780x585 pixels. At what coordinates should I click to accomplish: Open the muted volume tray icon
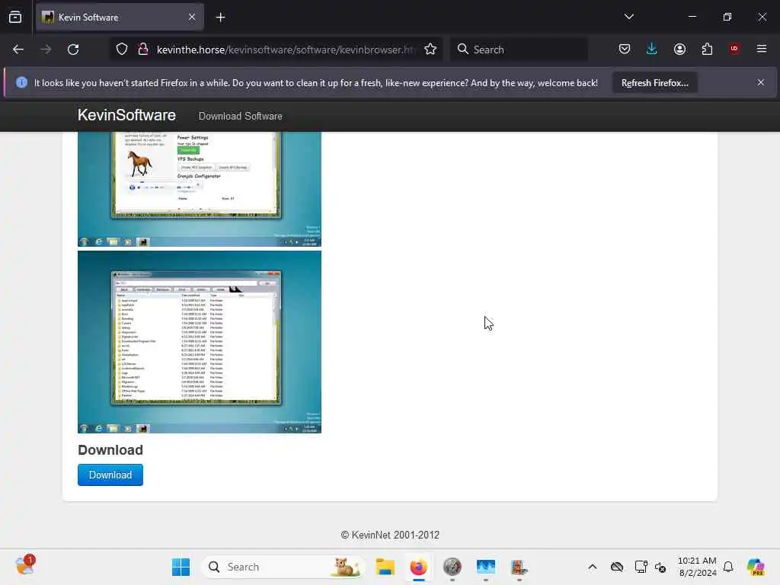(660, 567)
